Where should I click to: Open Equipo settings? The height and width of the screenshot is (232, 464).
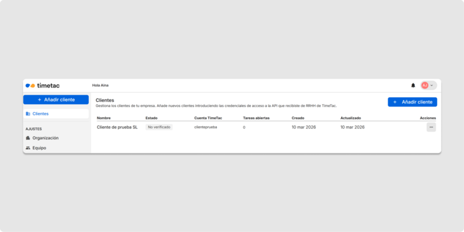click(36, 148)
